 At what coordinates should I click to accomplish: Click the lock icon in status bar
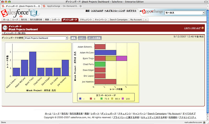click(x=204, y=122)
